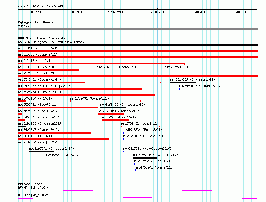The height and width of the screenshot is (202, 266).
Task: Click the DGV Structural Variants track heading
Action: click(x=42, y=38)
